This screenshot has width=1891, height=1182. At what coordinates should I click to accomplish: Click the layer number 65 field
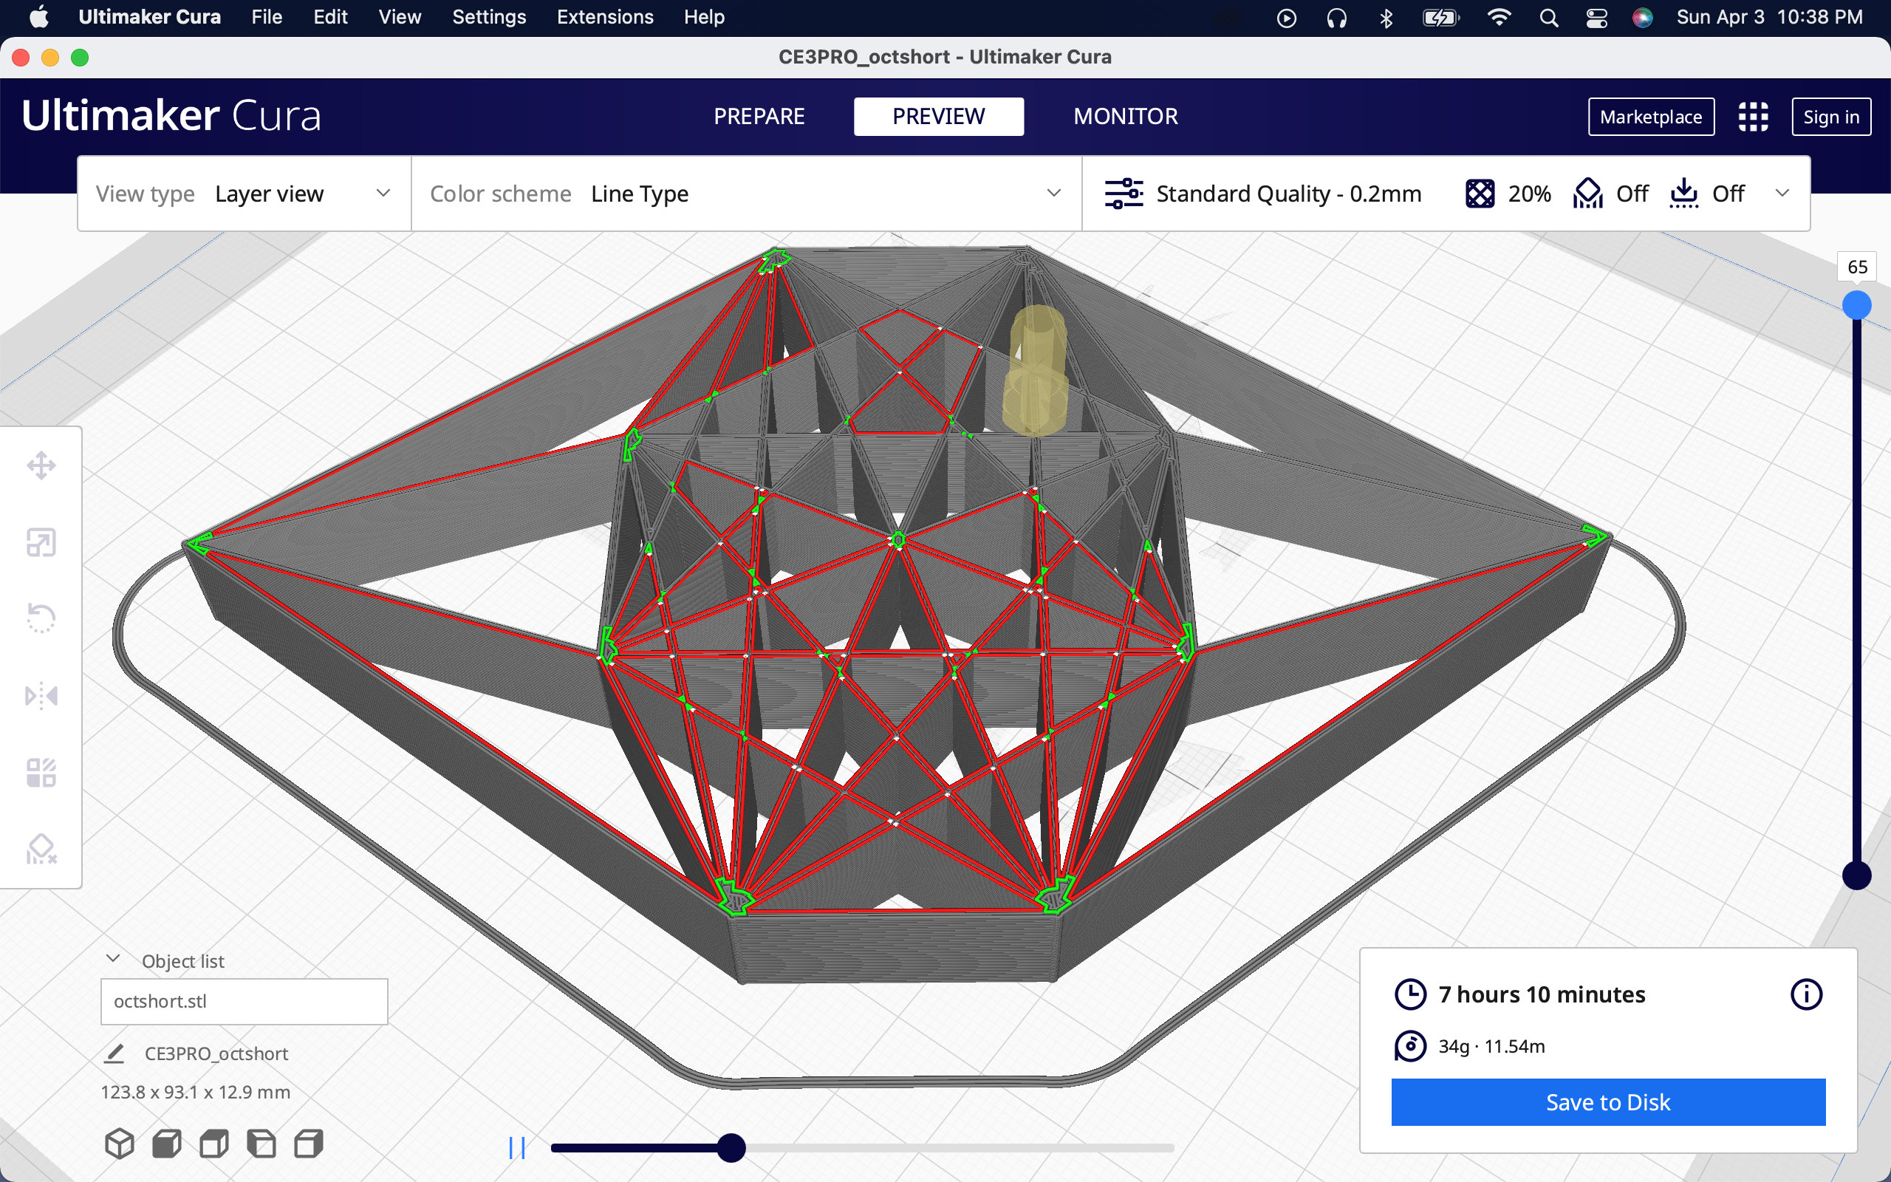click(x=1858, y=267)
